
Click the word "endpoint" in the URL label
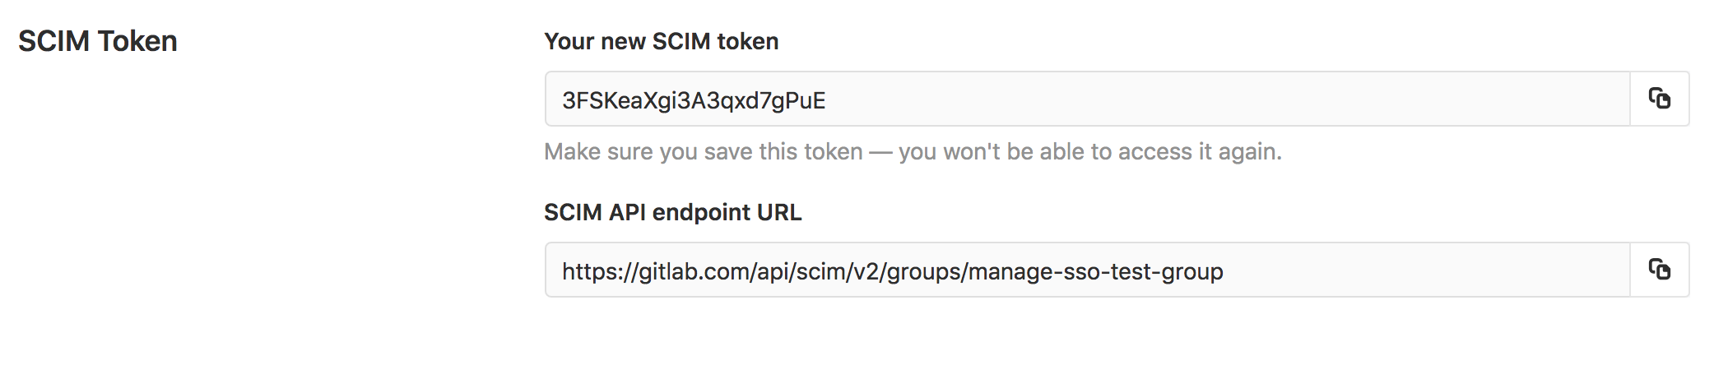pyautogui.click(x=701, y=212)
